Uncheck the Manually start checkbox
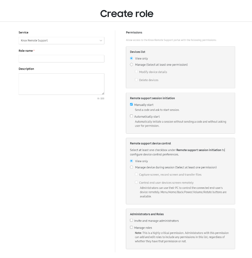Screen dimensions: 252x258 (132, 105)
